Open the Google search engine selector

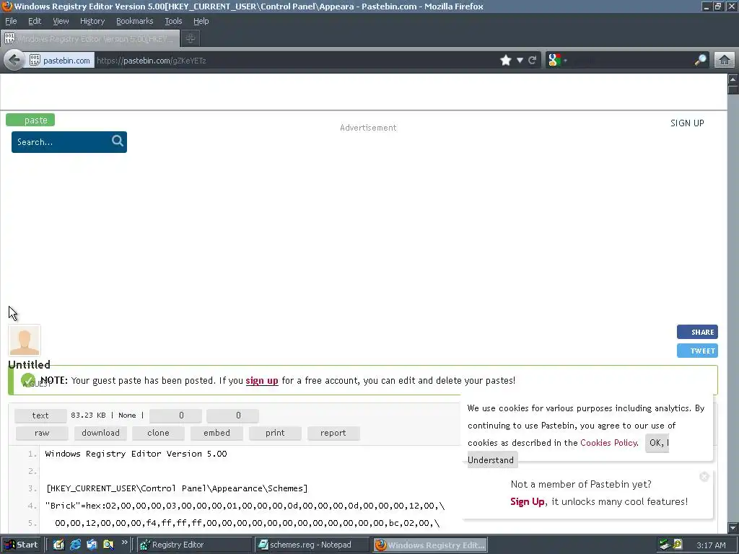click(558, 61)
